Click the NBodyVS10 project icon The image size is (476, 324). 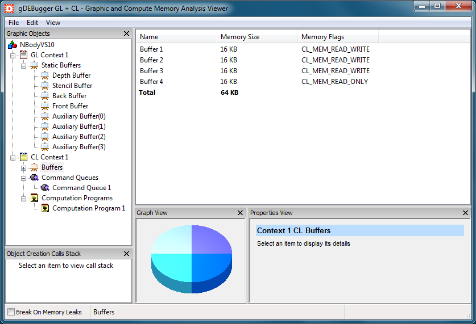[x=13, y=45]
